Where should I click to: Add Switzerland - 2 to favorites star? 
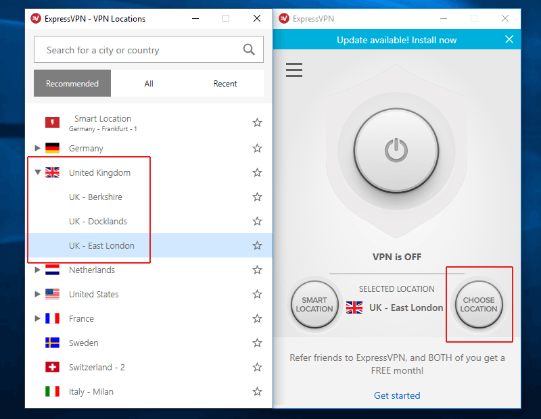coord(257,367)
